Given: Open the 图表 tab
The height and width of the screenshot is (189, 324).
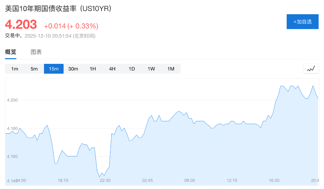Looking at the screenshot, I should pos(36,52).
